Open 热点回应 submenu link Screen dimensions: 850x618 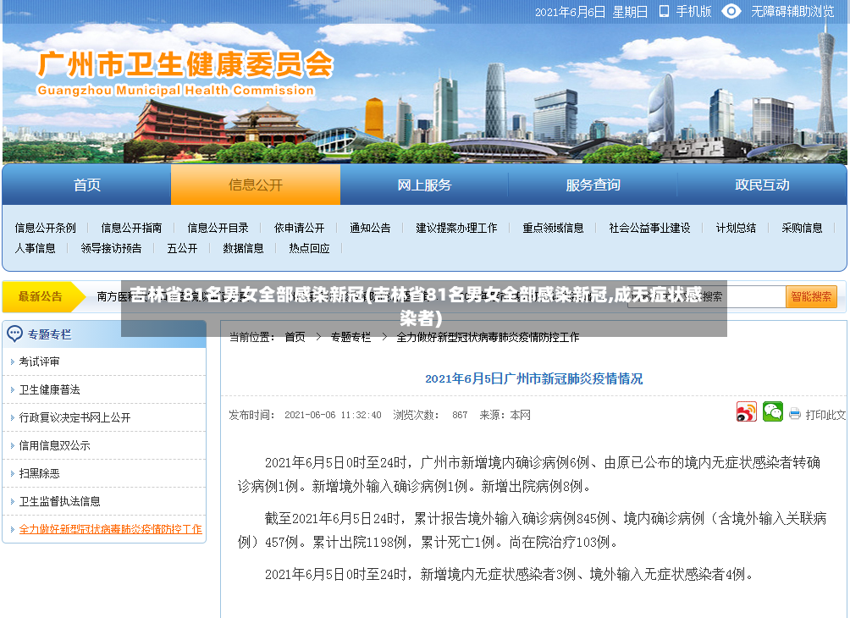point(309,248)
